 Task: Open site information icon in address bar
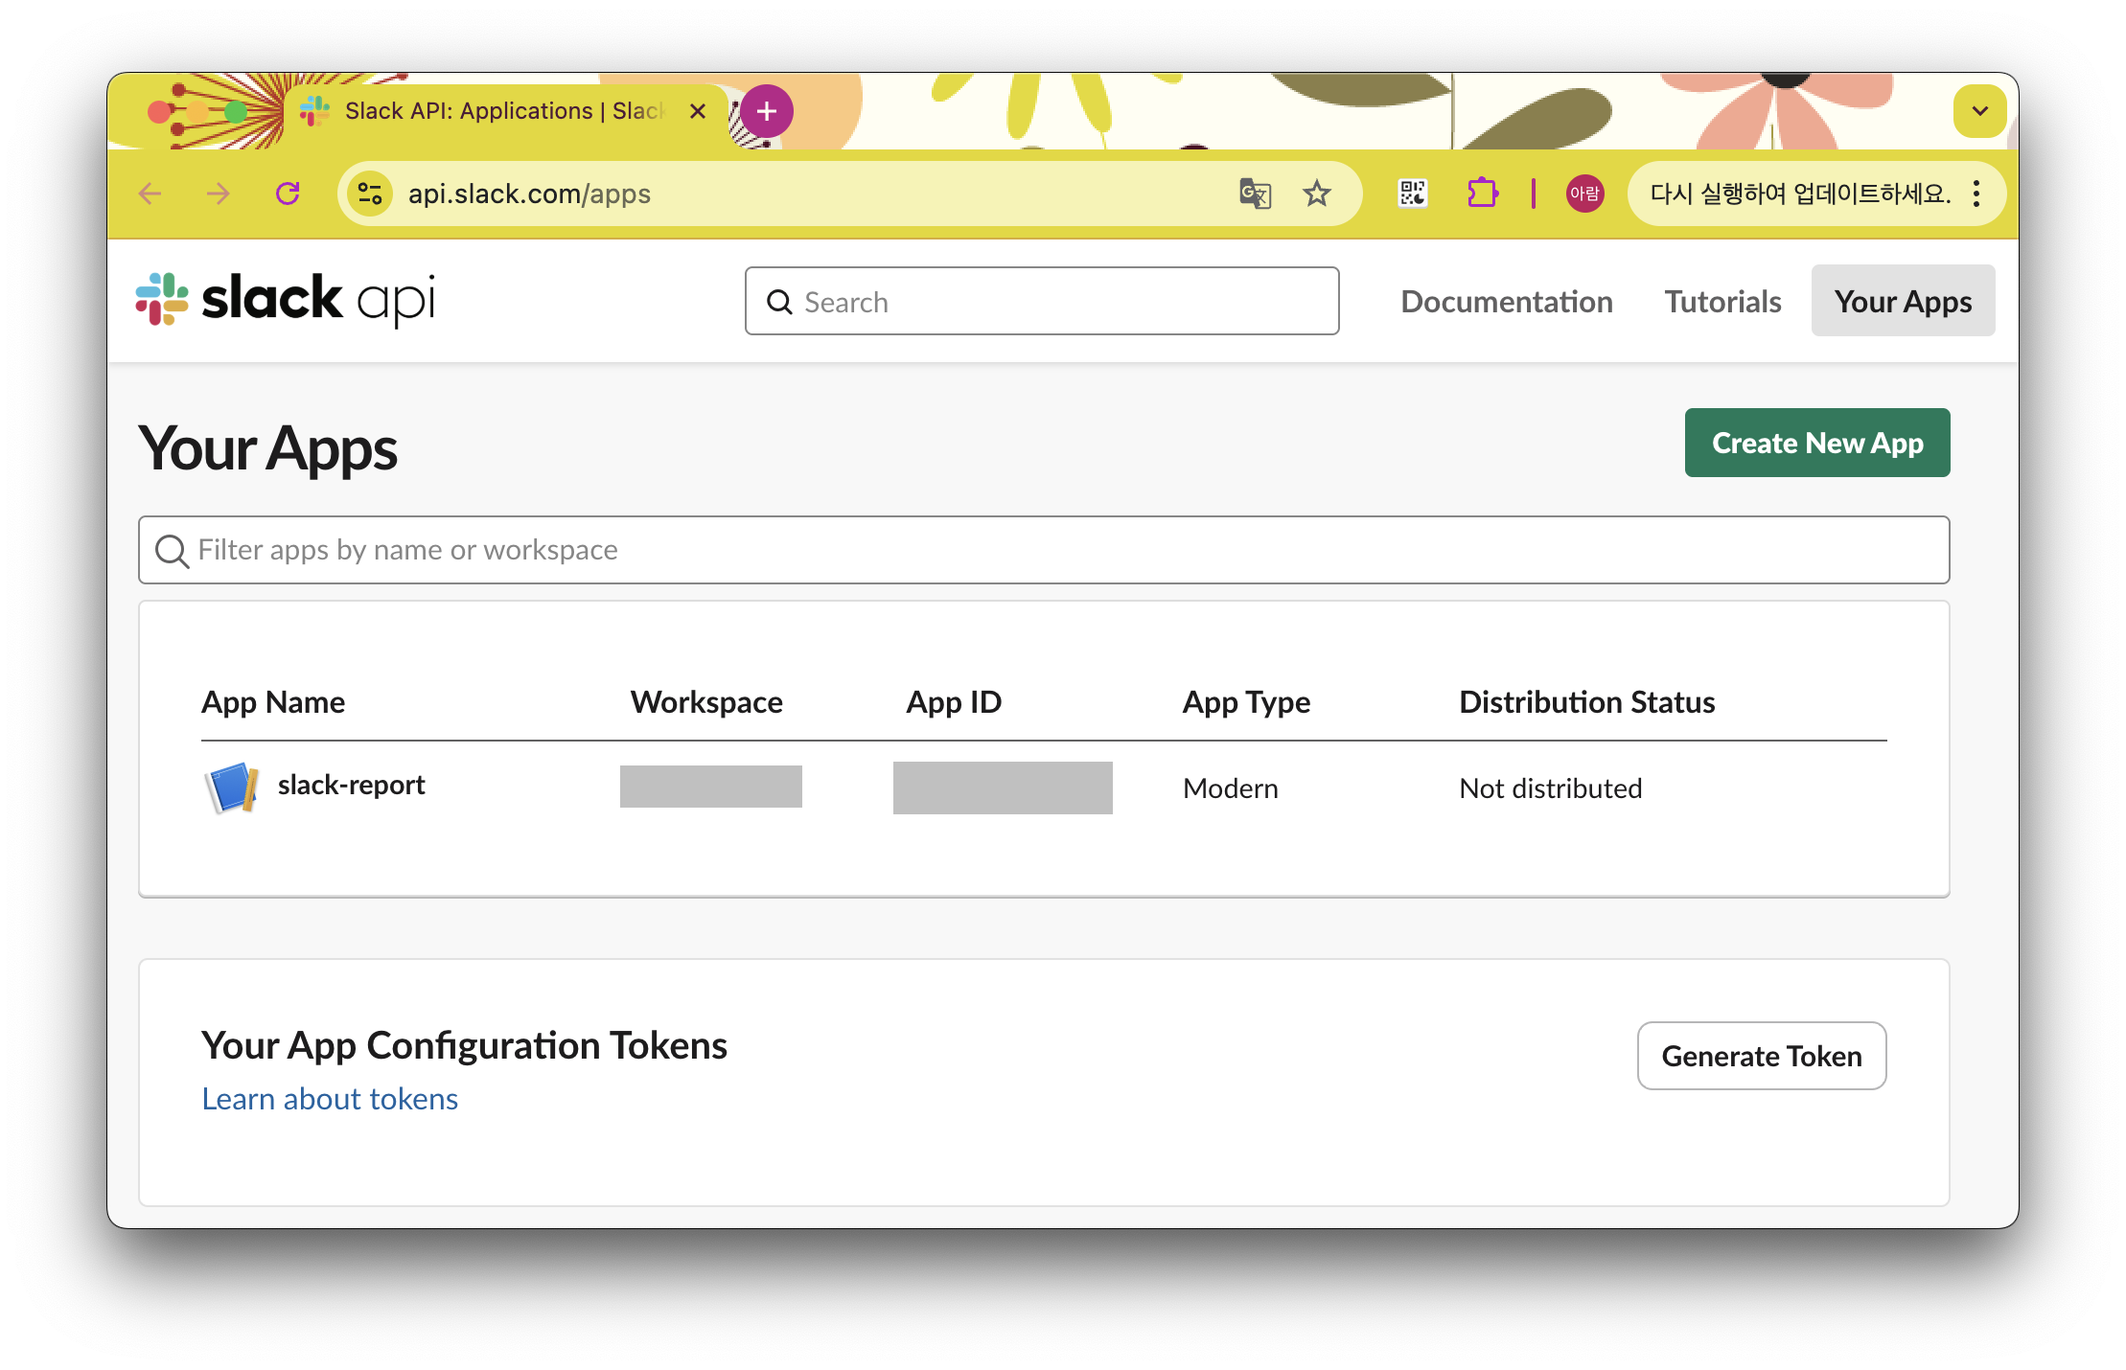click(370, 194)
